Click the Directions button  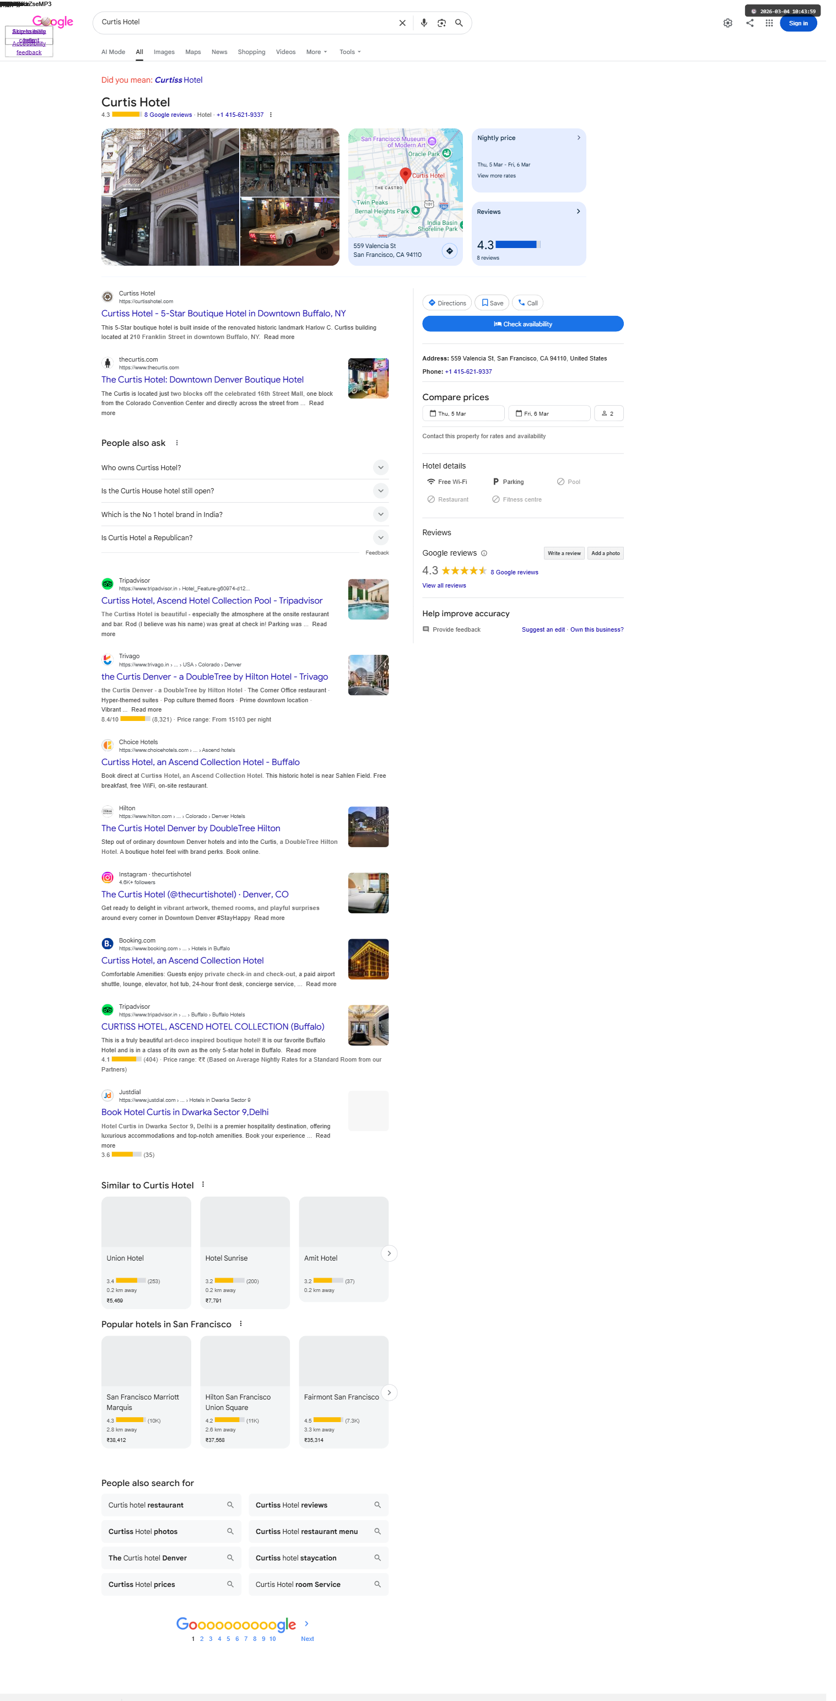click(x=447, y=303)
